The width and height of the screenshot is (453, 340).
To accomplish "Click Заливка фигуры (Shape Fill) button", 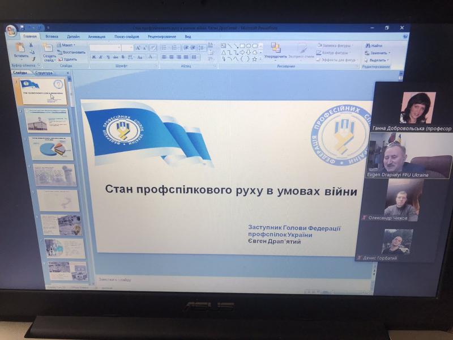I will pos(334,45).
